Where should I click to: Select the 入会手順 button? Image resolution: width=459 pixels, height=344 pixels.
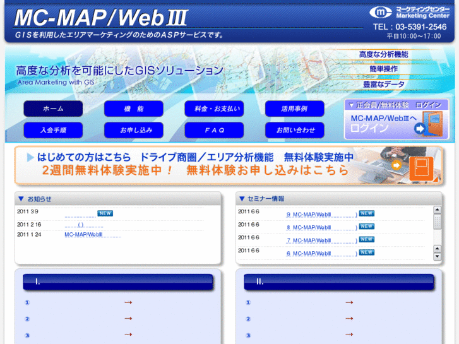click(x=53, y=130)
